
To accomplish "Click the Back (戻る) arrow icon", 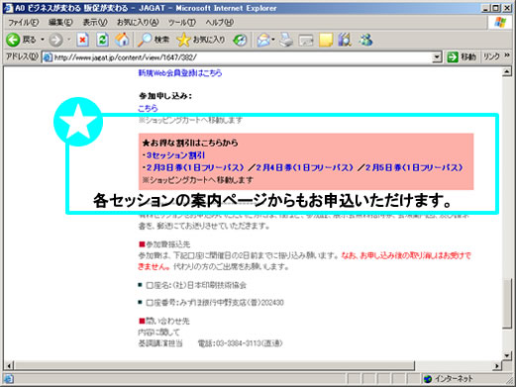I will tap(13, 40).
